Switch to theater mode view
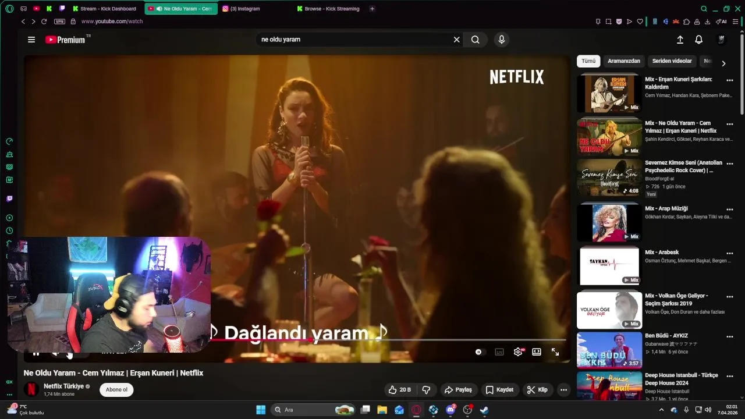The width and height of the screenshot is (745, 419). (537, 352)
